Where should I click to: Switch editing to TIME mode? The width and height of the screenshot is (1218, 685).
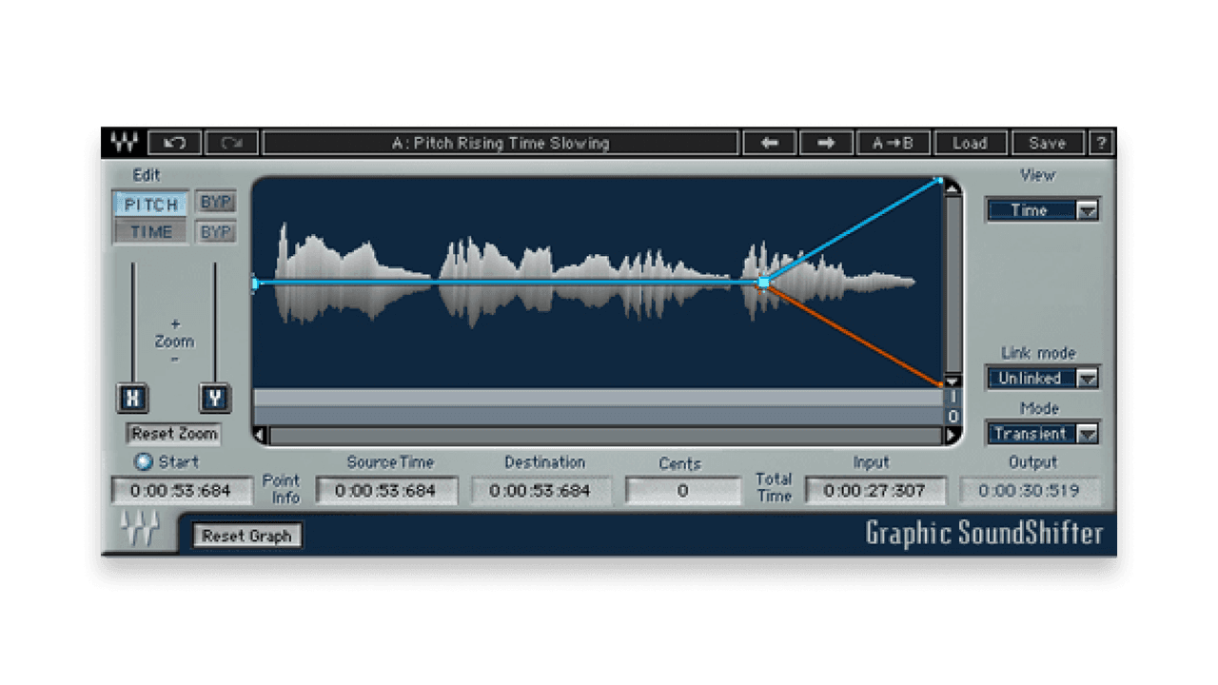click(x=149, y=231)
